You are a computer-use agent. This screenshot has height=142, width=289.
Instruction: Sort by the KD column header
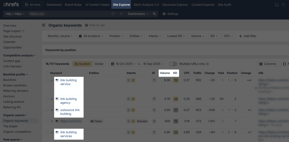(175, 73)
